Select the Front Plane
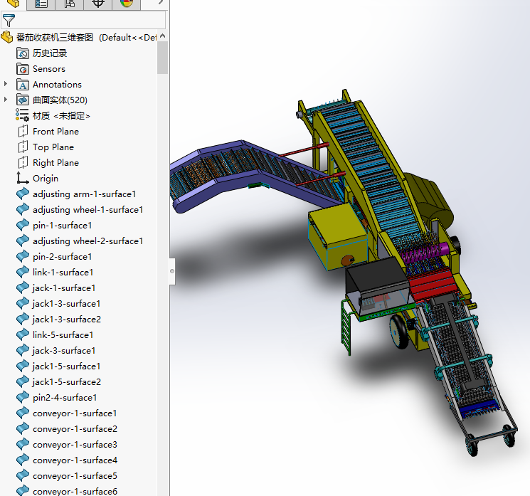Image resolution: width=530 pixels, height=496 pixels. click(55, 132)
